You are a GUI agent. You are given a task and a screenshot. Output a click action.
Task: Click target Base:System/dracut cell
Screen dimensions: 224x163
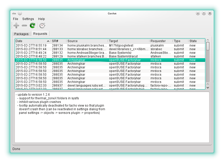123,56
